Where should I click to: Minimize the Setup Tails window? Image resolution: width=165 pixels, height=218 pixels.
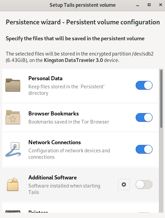pos(138,5)
